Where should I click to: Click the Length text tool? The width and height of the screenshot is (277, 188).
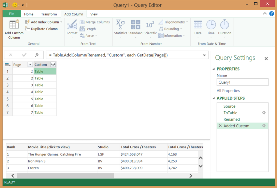pyautogui.click(x=88, y=29)
